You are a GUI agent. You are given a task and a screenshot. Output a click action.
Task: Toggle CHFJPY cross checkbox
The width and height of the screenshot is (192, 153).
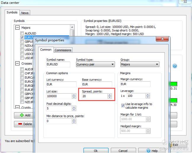click(22, 73)
